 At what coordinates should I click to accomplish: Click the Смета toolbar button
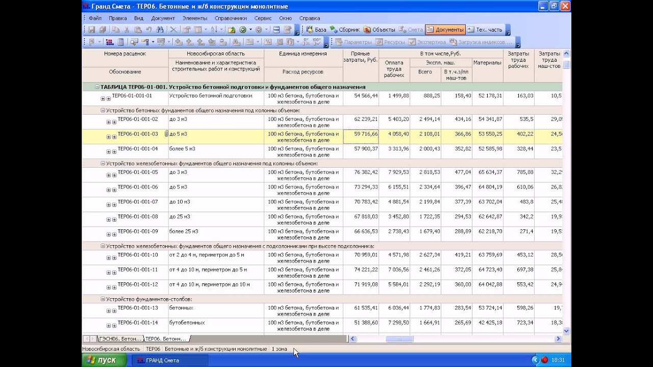(411, 30)
